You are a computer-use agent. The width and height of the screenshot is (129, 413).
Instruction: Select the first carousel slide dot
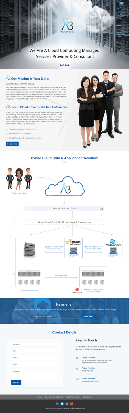[x=61, y=66]
